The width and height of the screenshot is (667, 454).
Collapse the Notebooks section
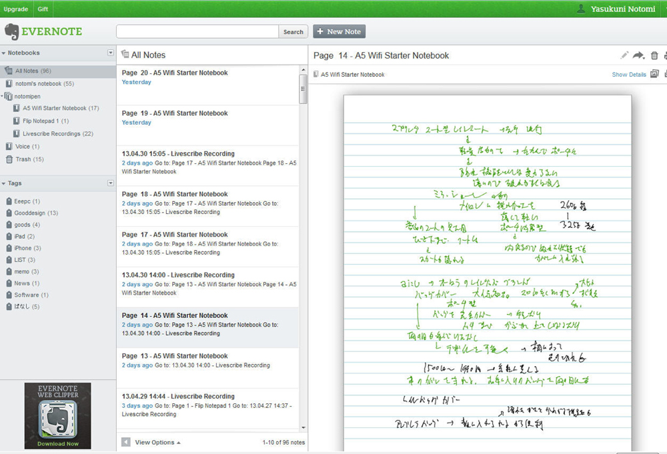pos(3,53)
